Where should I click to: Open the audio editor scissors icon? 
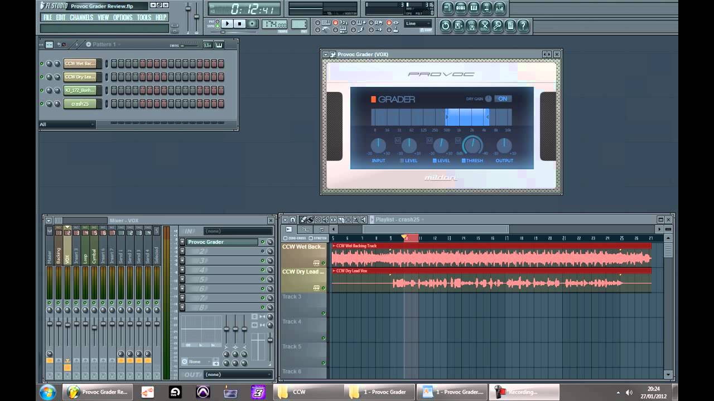(484, 26)
